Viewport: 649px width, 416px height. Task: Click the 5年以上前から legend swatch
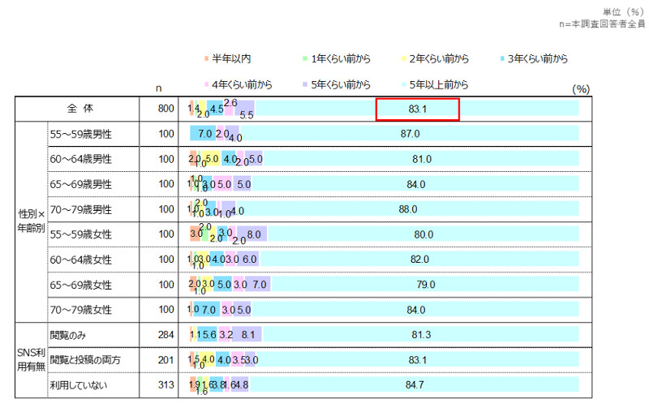click(x=403, y=84)
